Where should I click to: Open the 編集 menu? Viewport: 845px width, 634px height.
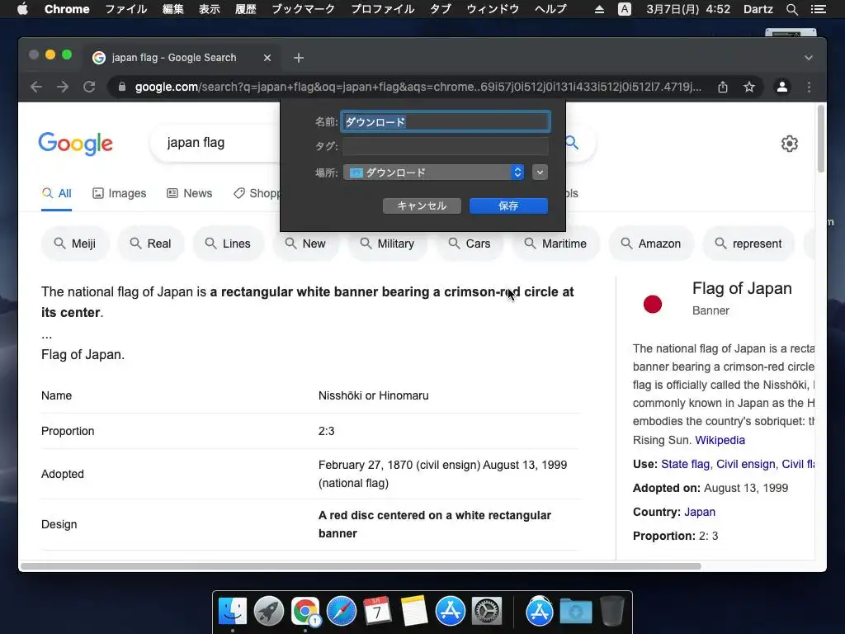(x=173, y=9)
